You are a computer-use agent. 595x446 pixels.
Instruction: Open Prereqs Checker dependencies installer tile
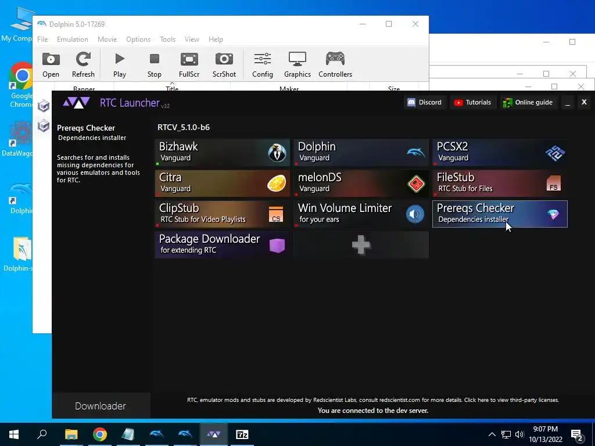(500, 214)
